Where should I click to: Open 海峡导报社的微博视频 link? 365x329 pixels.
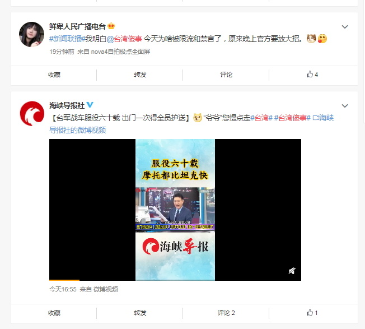click(x=191, y=124)
